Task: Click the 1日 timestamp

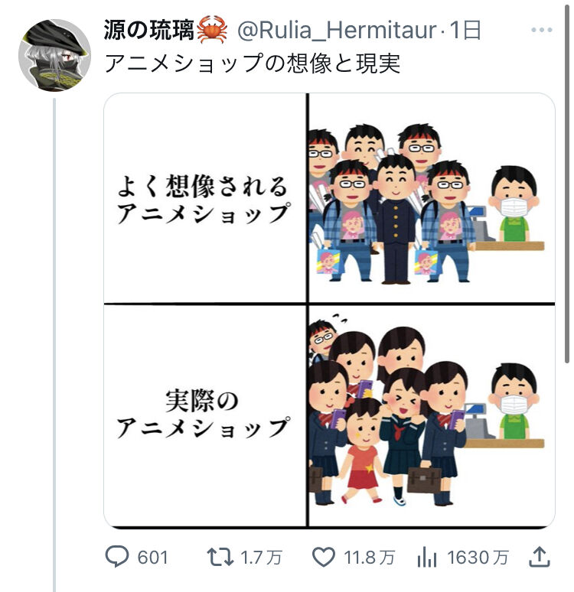Action: (x=465, y=30)
